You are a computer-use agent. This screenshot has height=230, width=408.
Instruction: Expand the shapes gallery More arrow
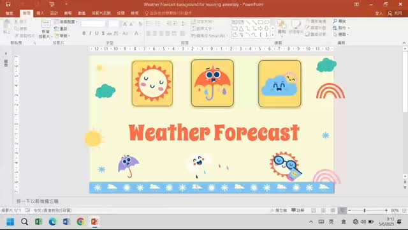(273, 34)
